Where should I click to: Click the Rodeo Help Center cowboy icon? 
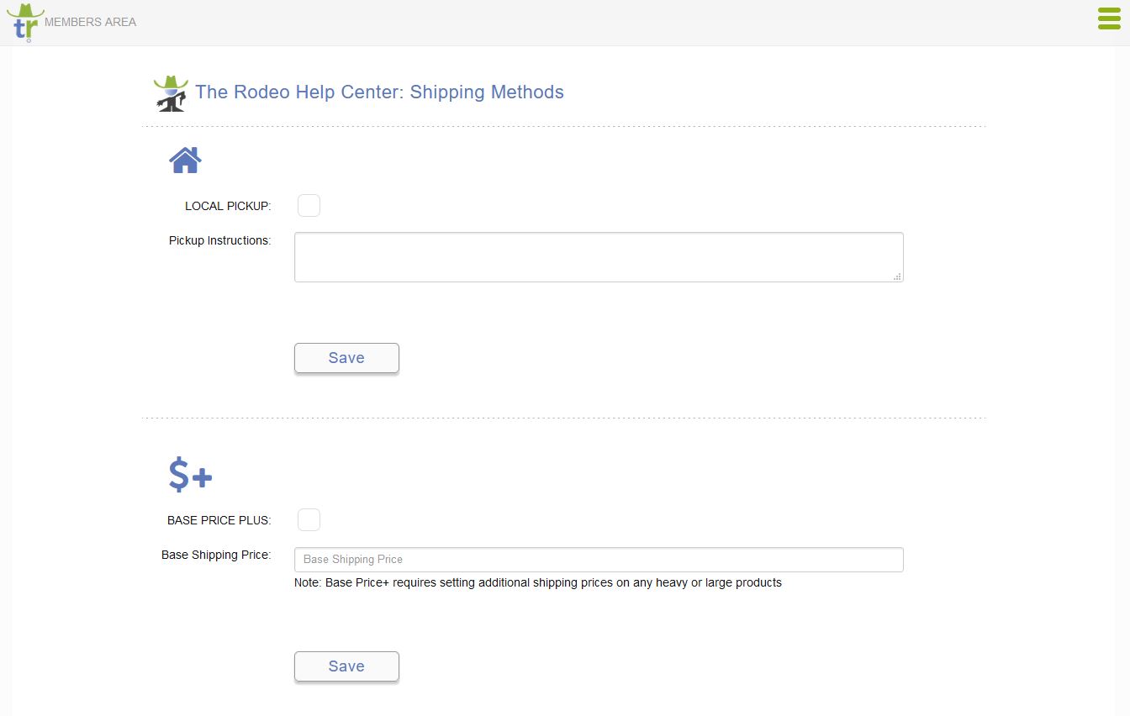171,93
